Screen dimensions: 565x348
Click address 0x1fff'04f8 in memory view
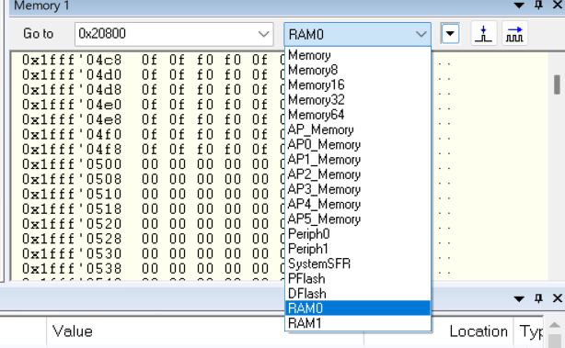[72, 149]
